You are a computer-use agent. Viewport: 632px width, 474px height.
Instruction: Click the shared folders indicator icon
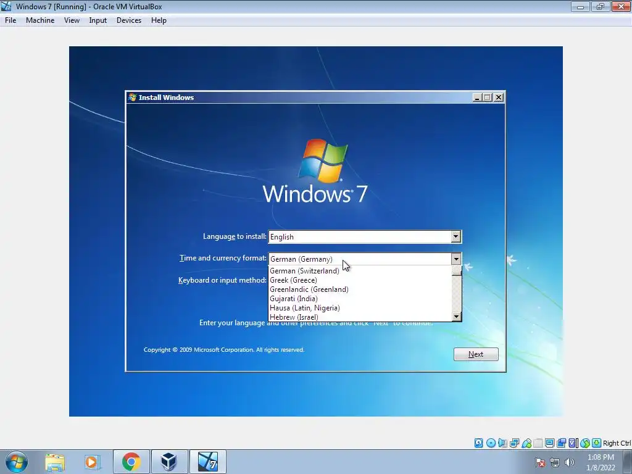538,443
